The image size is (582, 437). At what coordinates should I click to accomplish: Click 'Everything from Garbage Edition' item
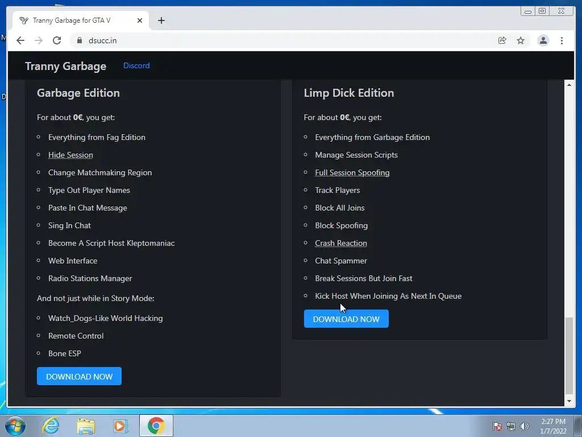click(x=372, y=137)
